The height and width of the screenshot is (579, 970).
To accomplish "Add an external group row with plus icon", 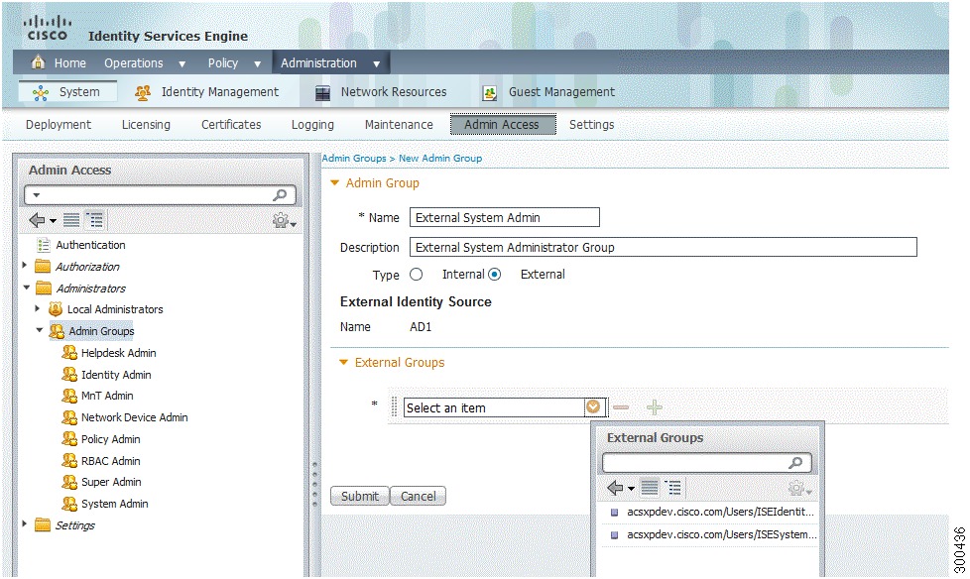I will 654,407.
